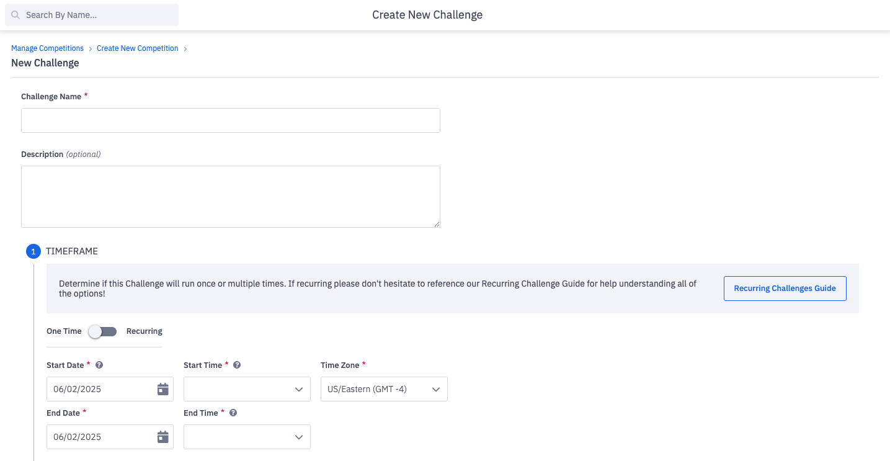Screen dimensions: 890x461
Task: Open the Start Date calendar picker
Action: tap(162, 389)
